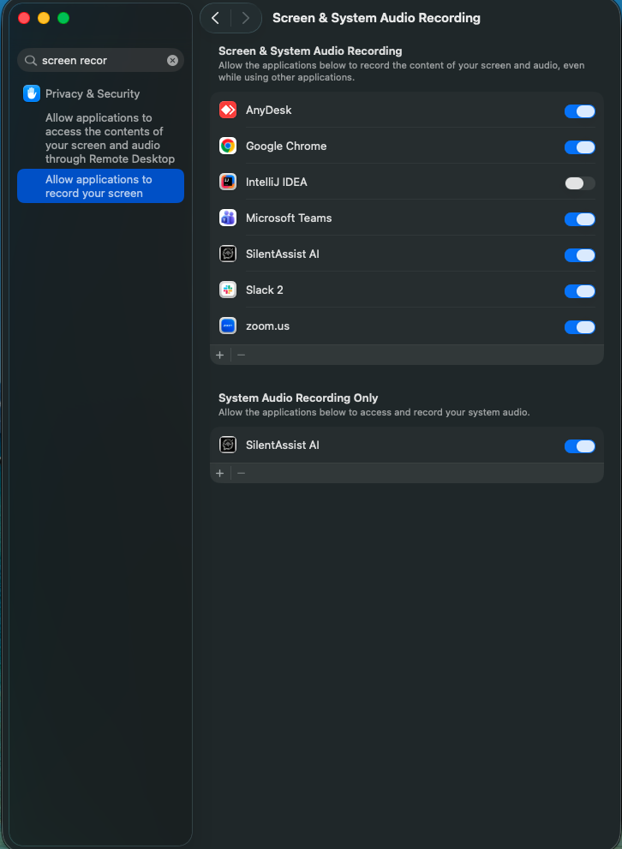Click the Microsoft Teams app icon
622x849 pixels.
pyautogui.click(x=228, y=218)
